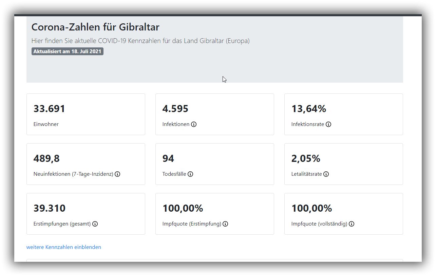Select the 33.691 Einwohner value
The image size is (436, 276).
49,109
